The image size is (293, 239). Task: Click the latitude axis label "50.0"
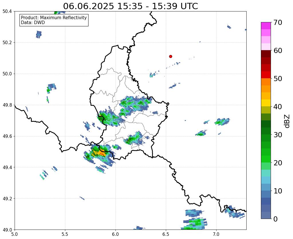pos(7,74)
